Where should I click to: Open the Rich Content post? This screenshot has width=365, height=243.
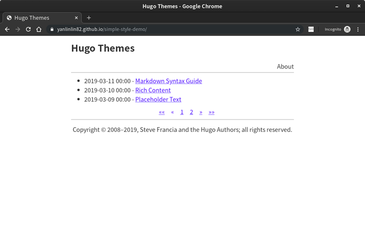tap(153, 90)
